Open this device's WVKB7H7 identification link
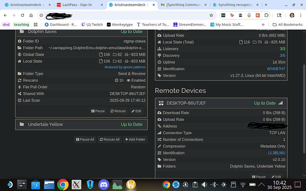 [276, 69]
